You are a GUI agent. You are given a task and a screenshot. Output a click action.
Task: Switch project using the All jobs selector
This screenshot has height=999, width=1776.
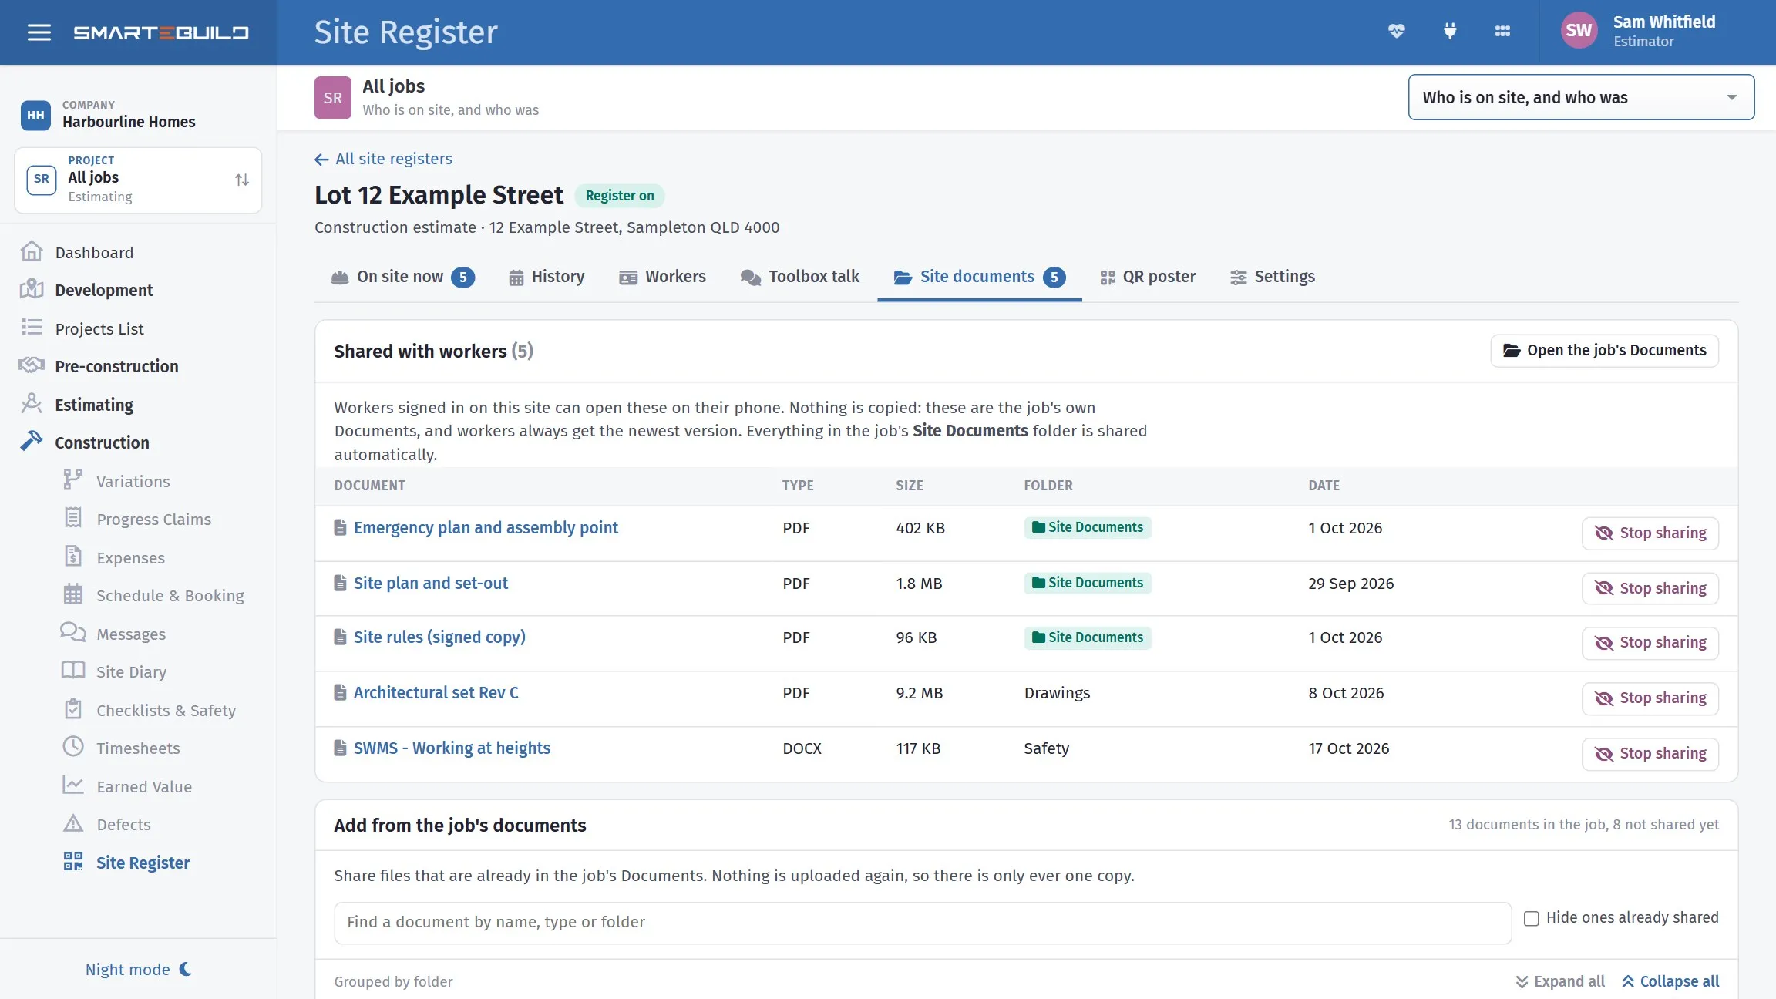click(x=138, y=180)
